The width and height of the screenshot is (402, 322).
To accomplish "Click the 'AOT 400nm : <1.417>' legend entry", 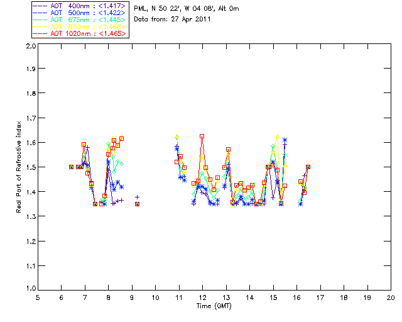I will click(80, 6).
